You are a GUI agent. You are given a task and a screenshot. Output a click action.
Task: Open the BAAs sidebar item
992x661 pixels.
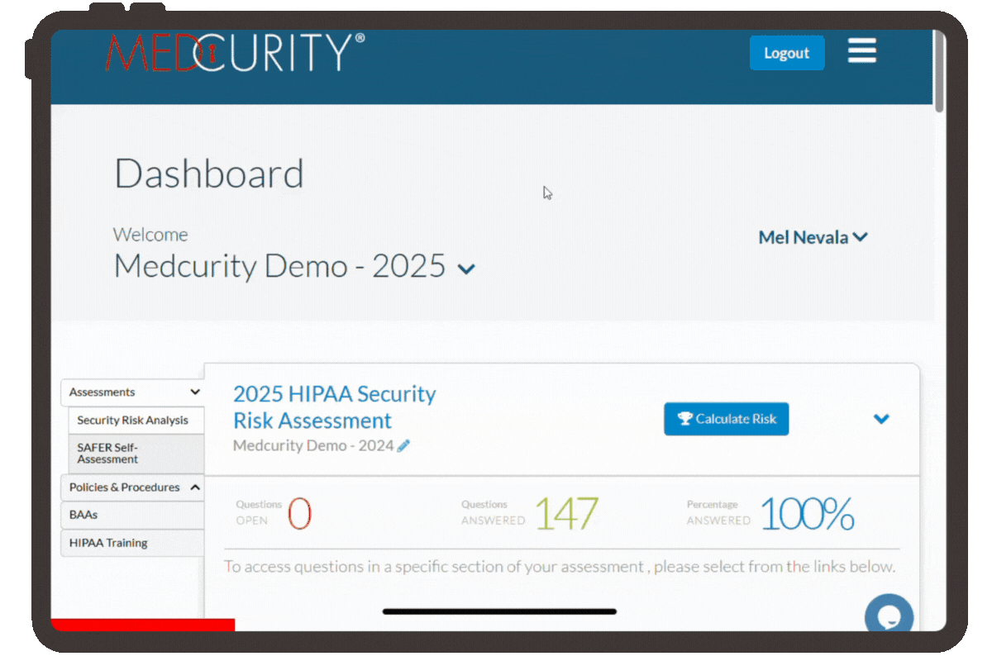point(132,515)
